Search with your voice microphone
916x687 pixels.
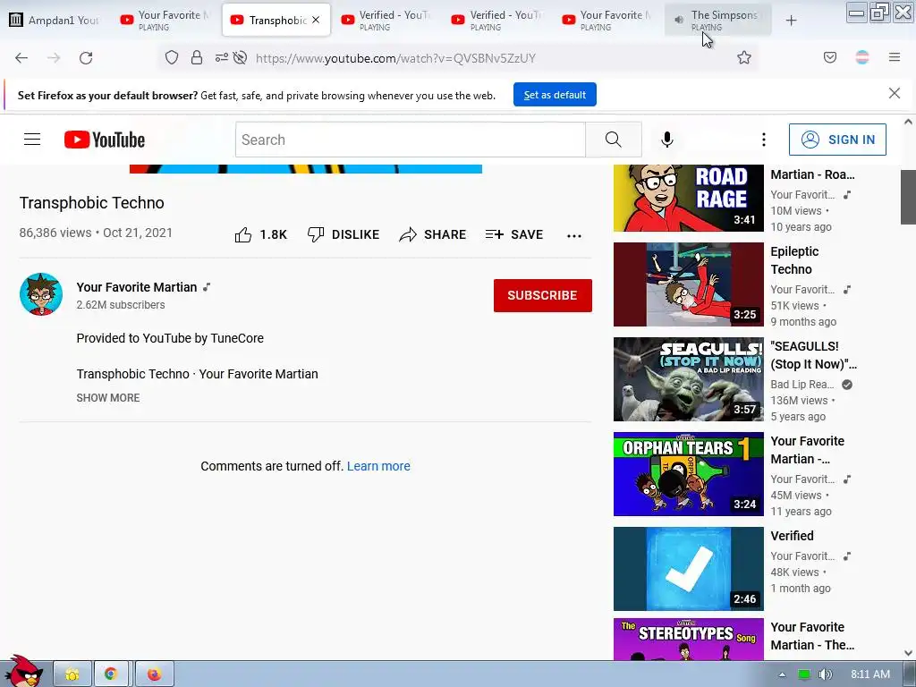point(666,140)
